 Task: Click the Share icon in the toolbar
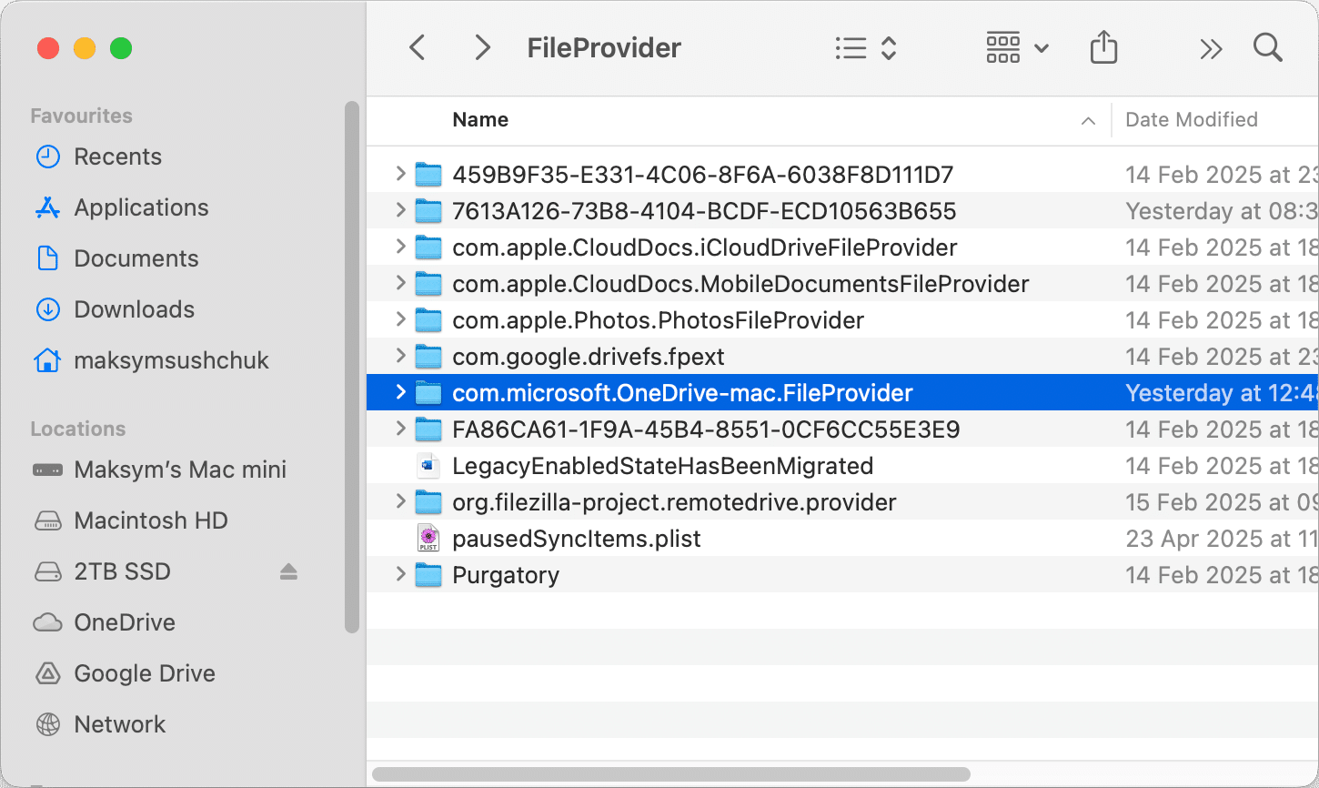click(1103, 47)
